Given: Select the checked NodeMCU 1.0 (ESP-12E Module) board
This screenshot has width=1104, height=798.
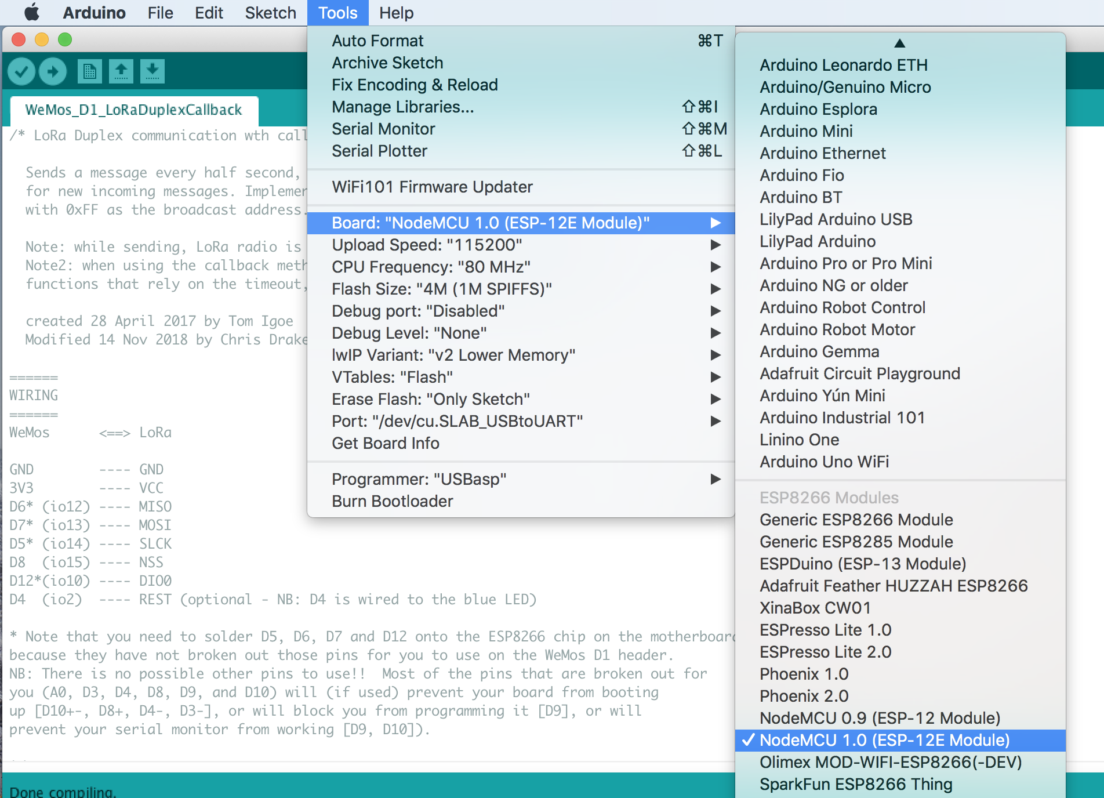Looking at the screenshot, I should [900, 740].
